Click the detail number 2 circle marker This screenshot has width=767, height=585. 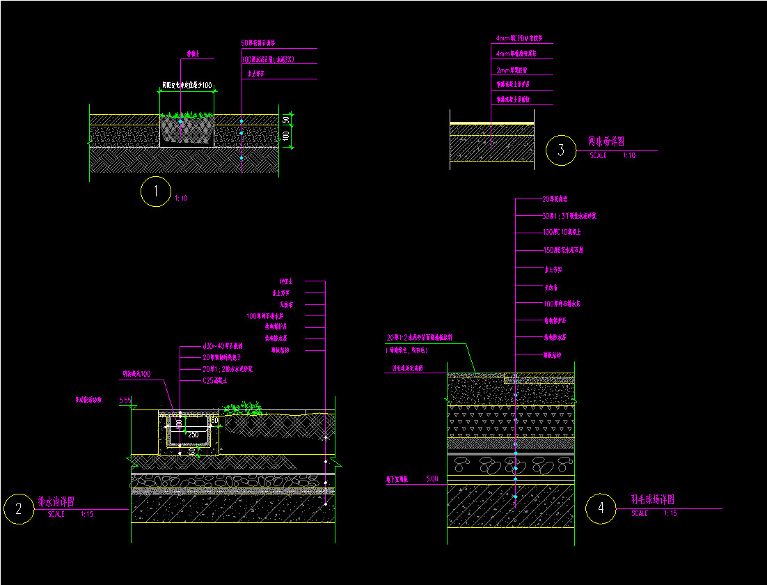click(19, 509)
